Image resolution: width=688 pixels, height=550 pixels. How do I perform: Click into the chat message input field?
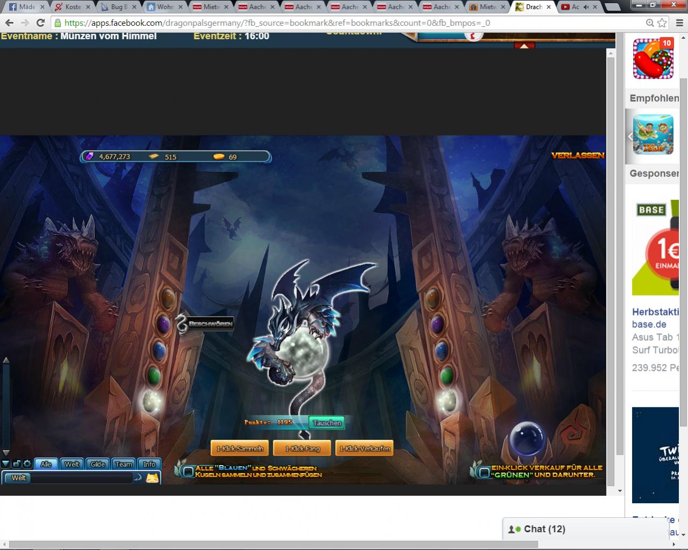click(x=81, y=477)
